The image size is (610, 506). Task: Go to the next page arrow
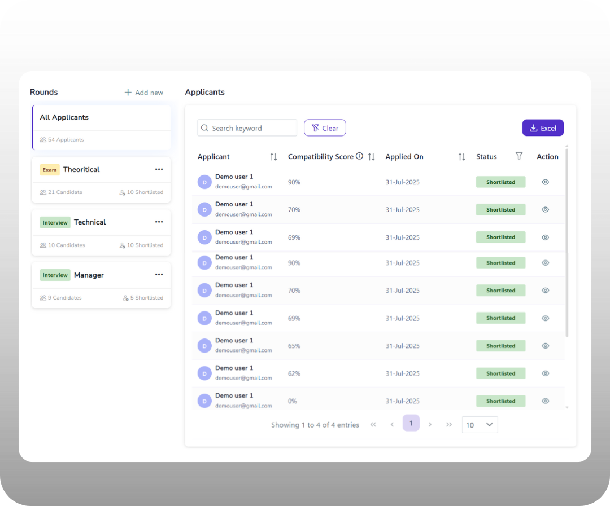point(430,425)
